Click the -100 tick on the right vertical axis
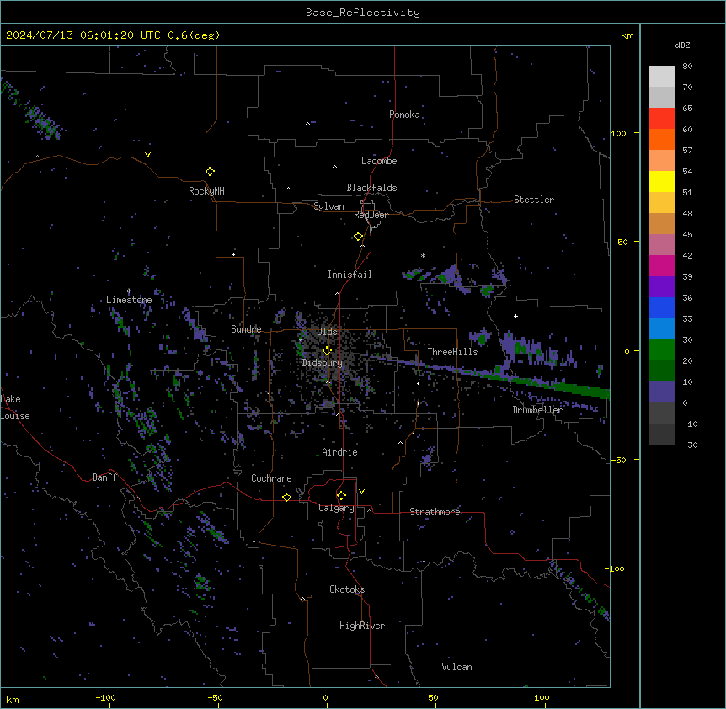 click(616, 568)
